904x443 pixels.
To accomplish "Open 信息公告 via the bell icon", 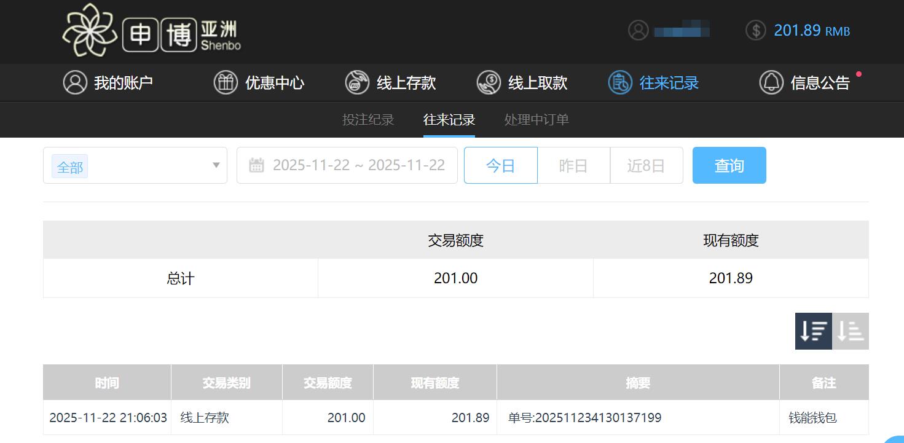I will 772,82.
